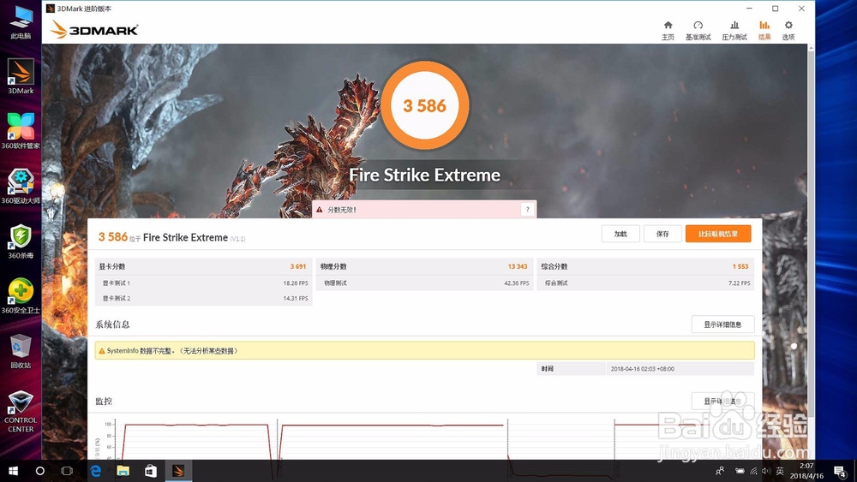Open Microsoft Store from taskbar
Viewport: 857px width, 482px height.
click(x=151, y=471)
